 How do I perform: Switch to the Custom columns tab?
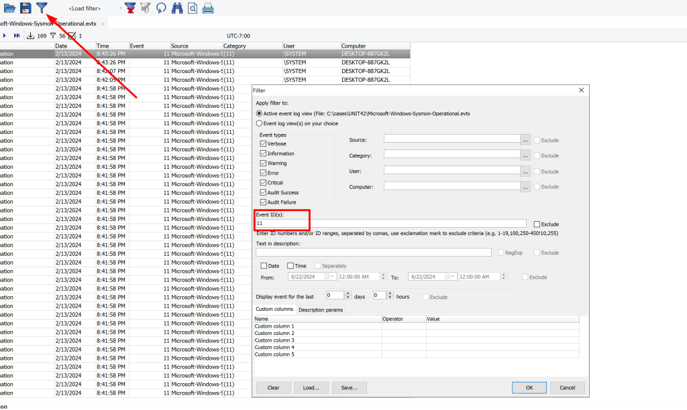click(274, 309)
